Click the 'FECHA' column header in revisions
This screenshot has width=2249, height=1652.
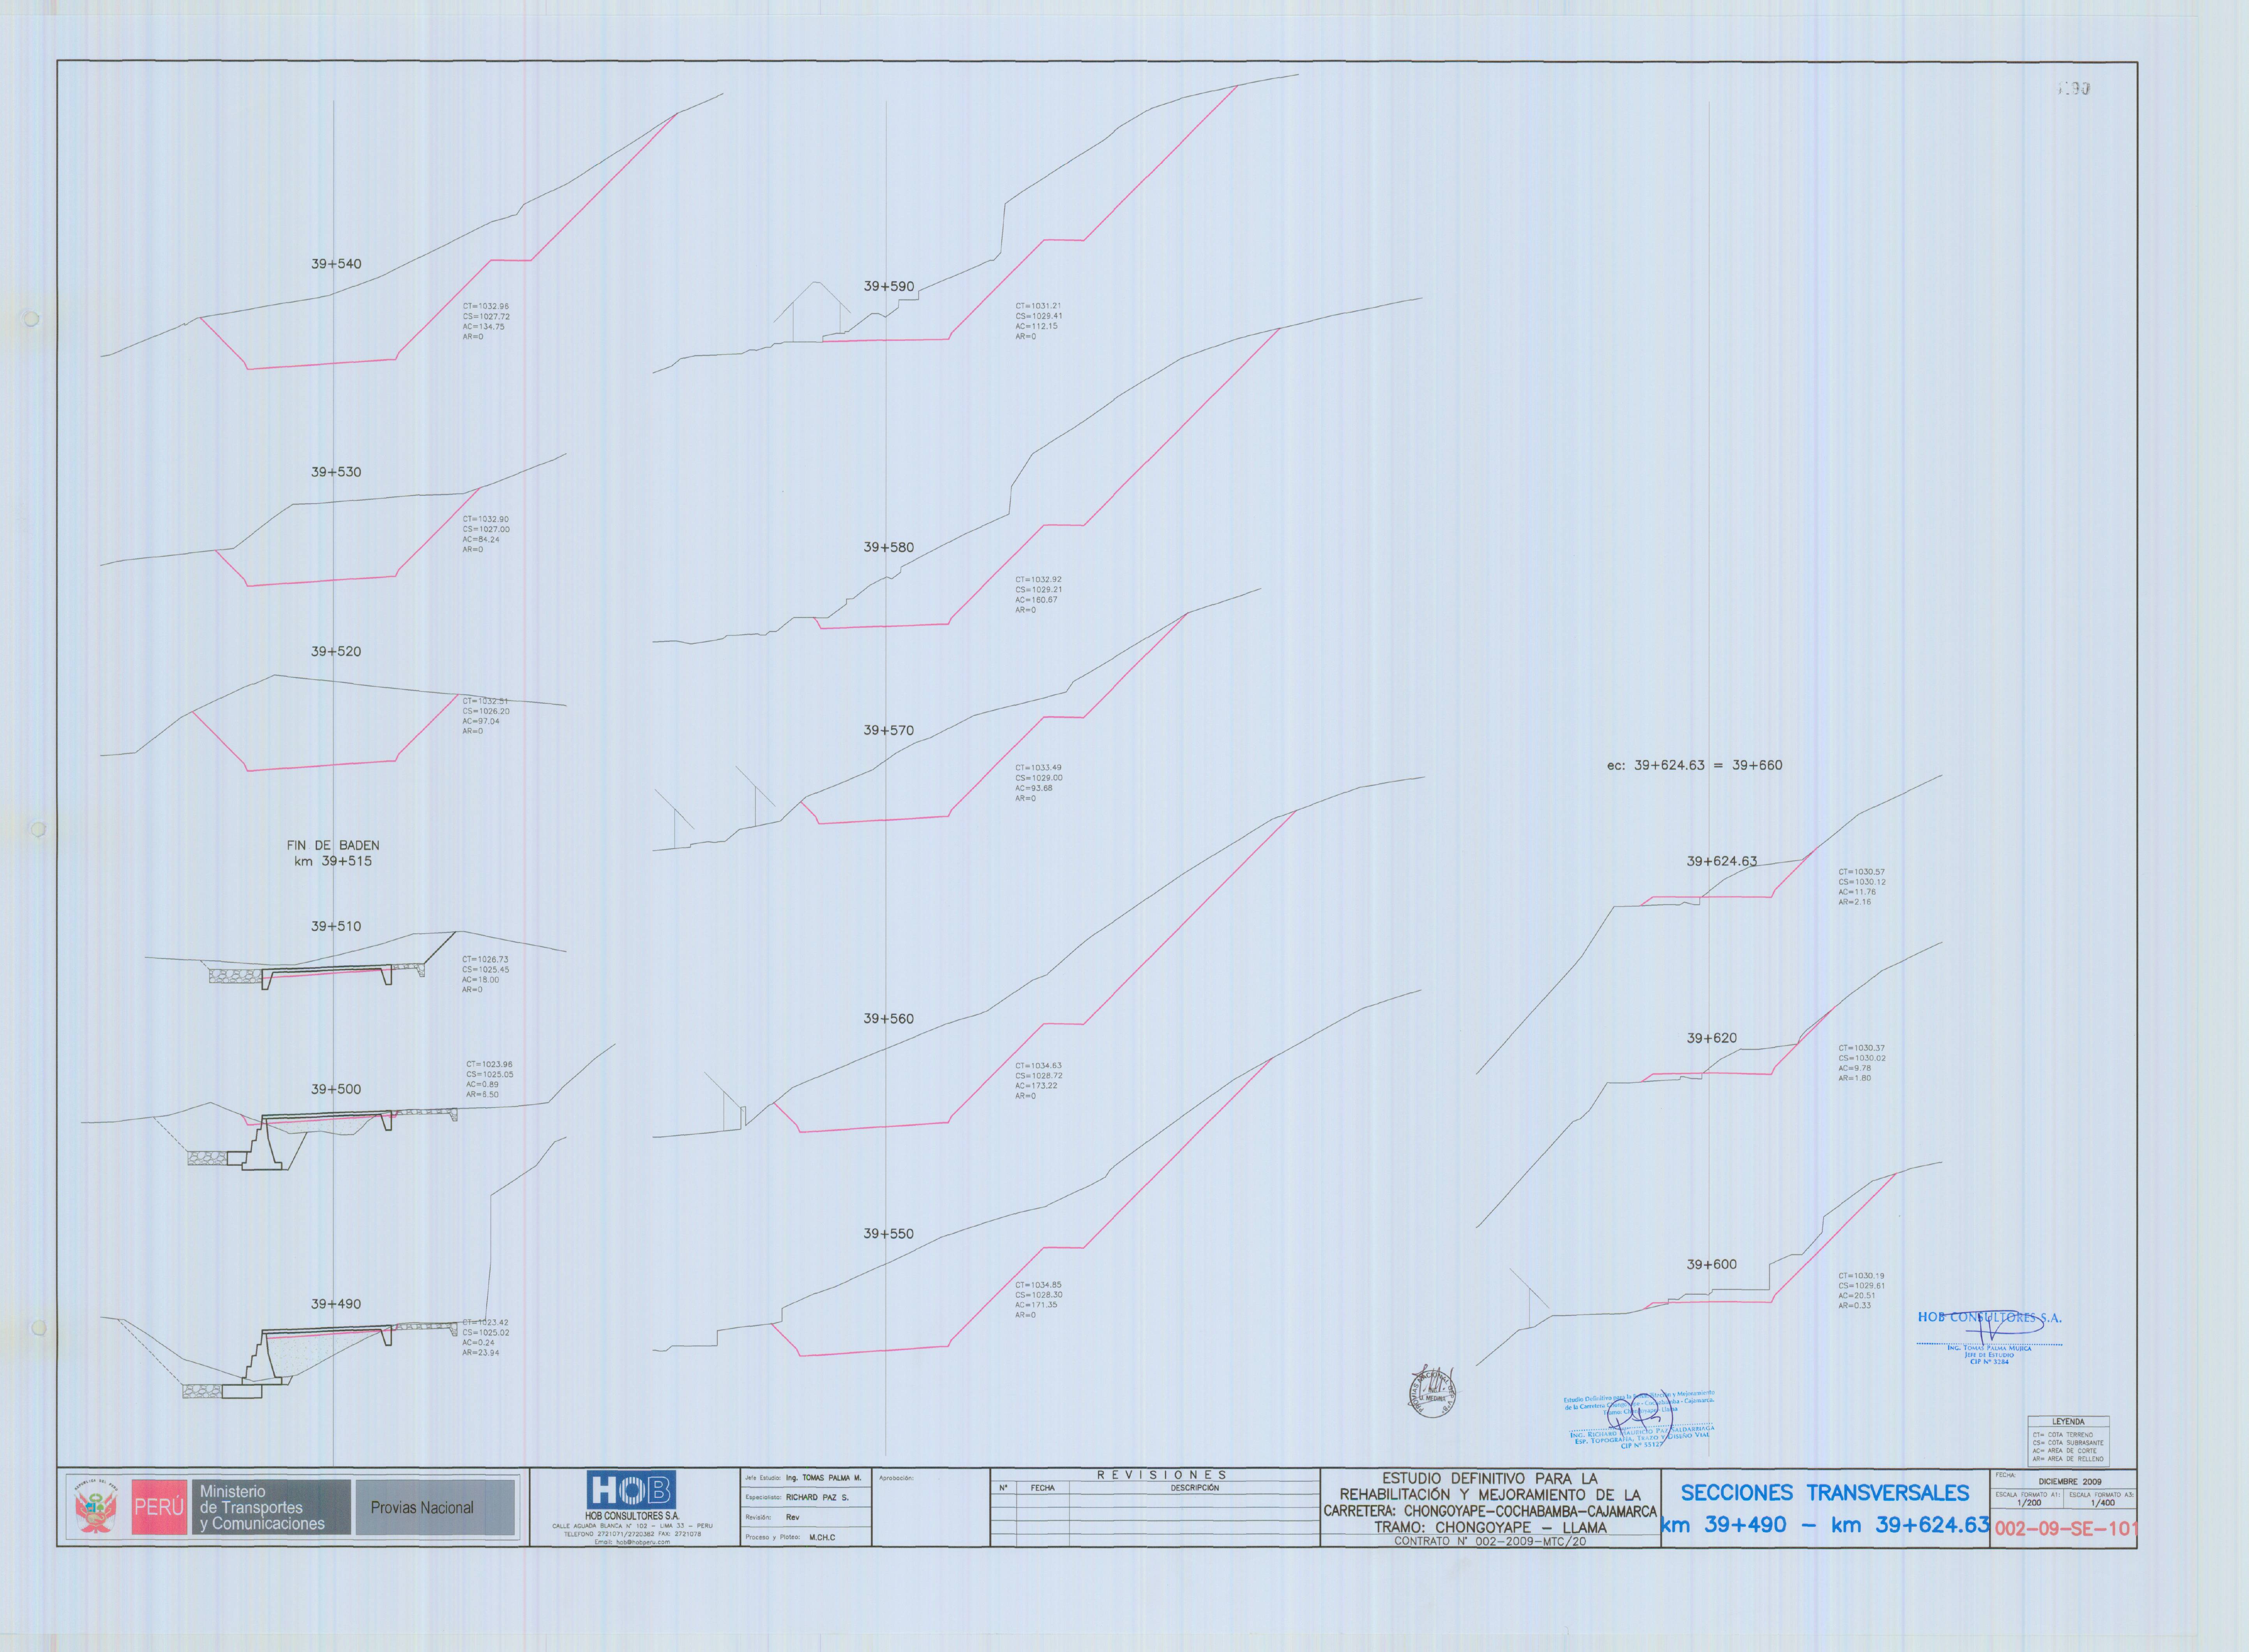pos(1043,1488)
